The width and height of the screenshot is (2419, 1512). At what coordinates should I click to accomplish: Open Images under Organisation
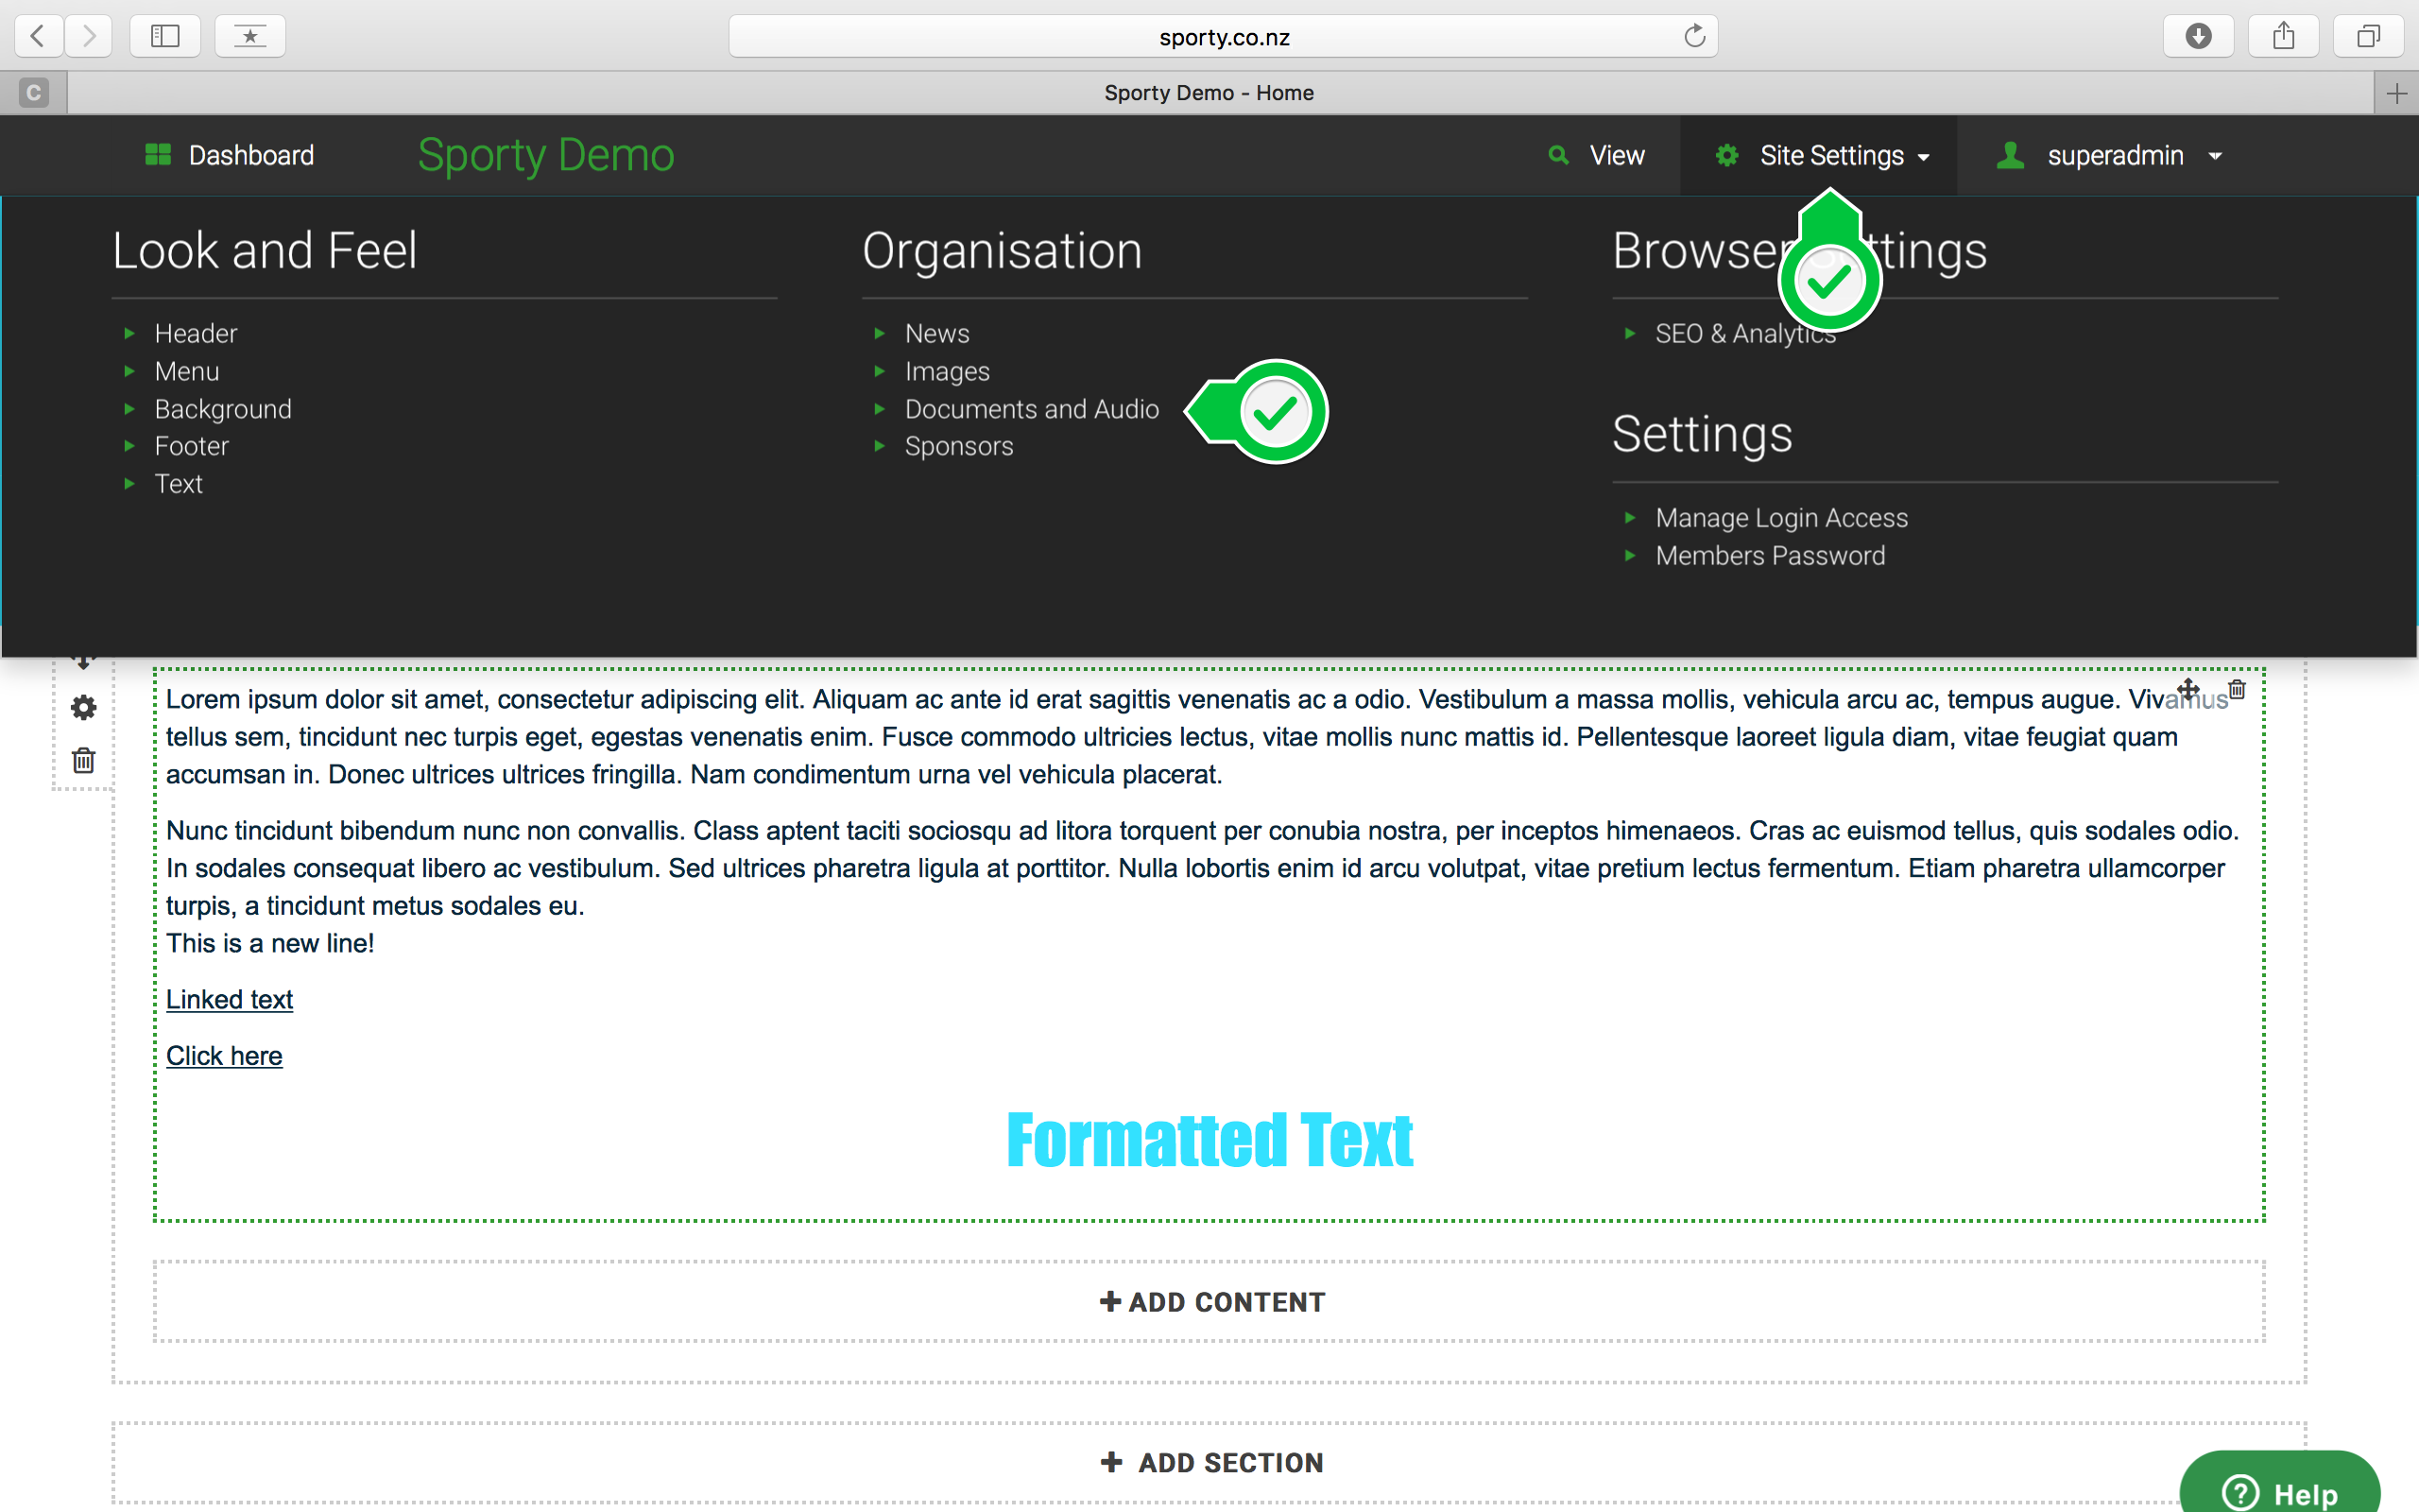click(947, 371)
